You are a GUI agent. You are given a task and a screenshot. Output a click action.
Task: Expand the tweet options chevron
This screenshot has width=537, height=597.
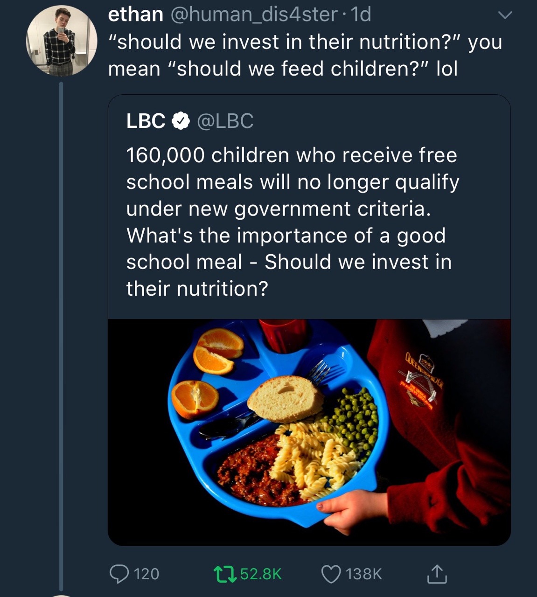tap(504, 15)
